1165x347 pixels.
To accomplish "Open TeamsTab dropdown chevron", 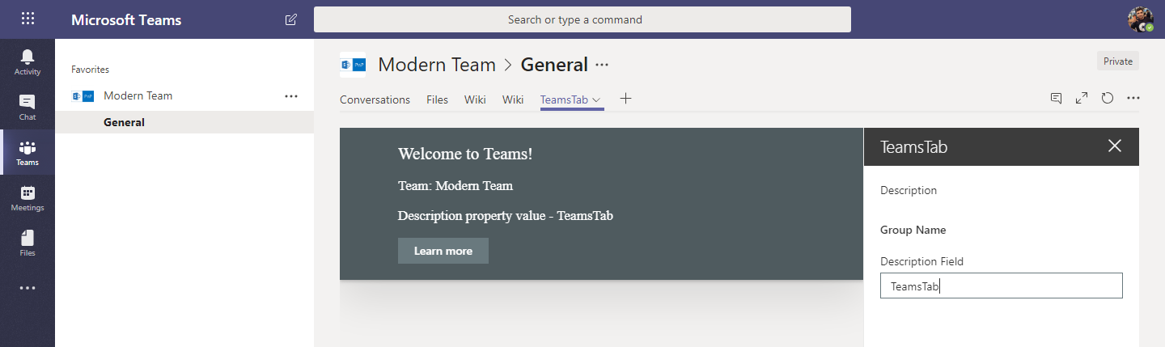I will [596, 99].
